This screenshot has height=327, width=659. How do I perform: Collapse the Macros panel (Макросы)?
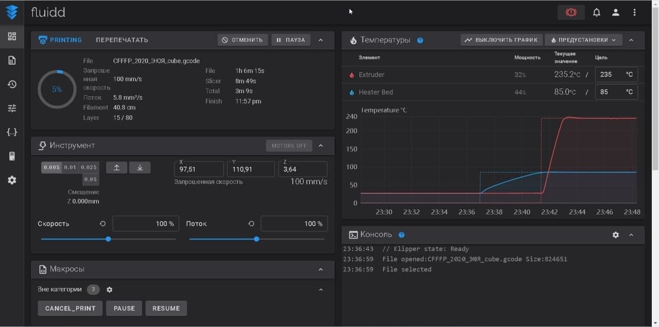(x=321, y=269)
